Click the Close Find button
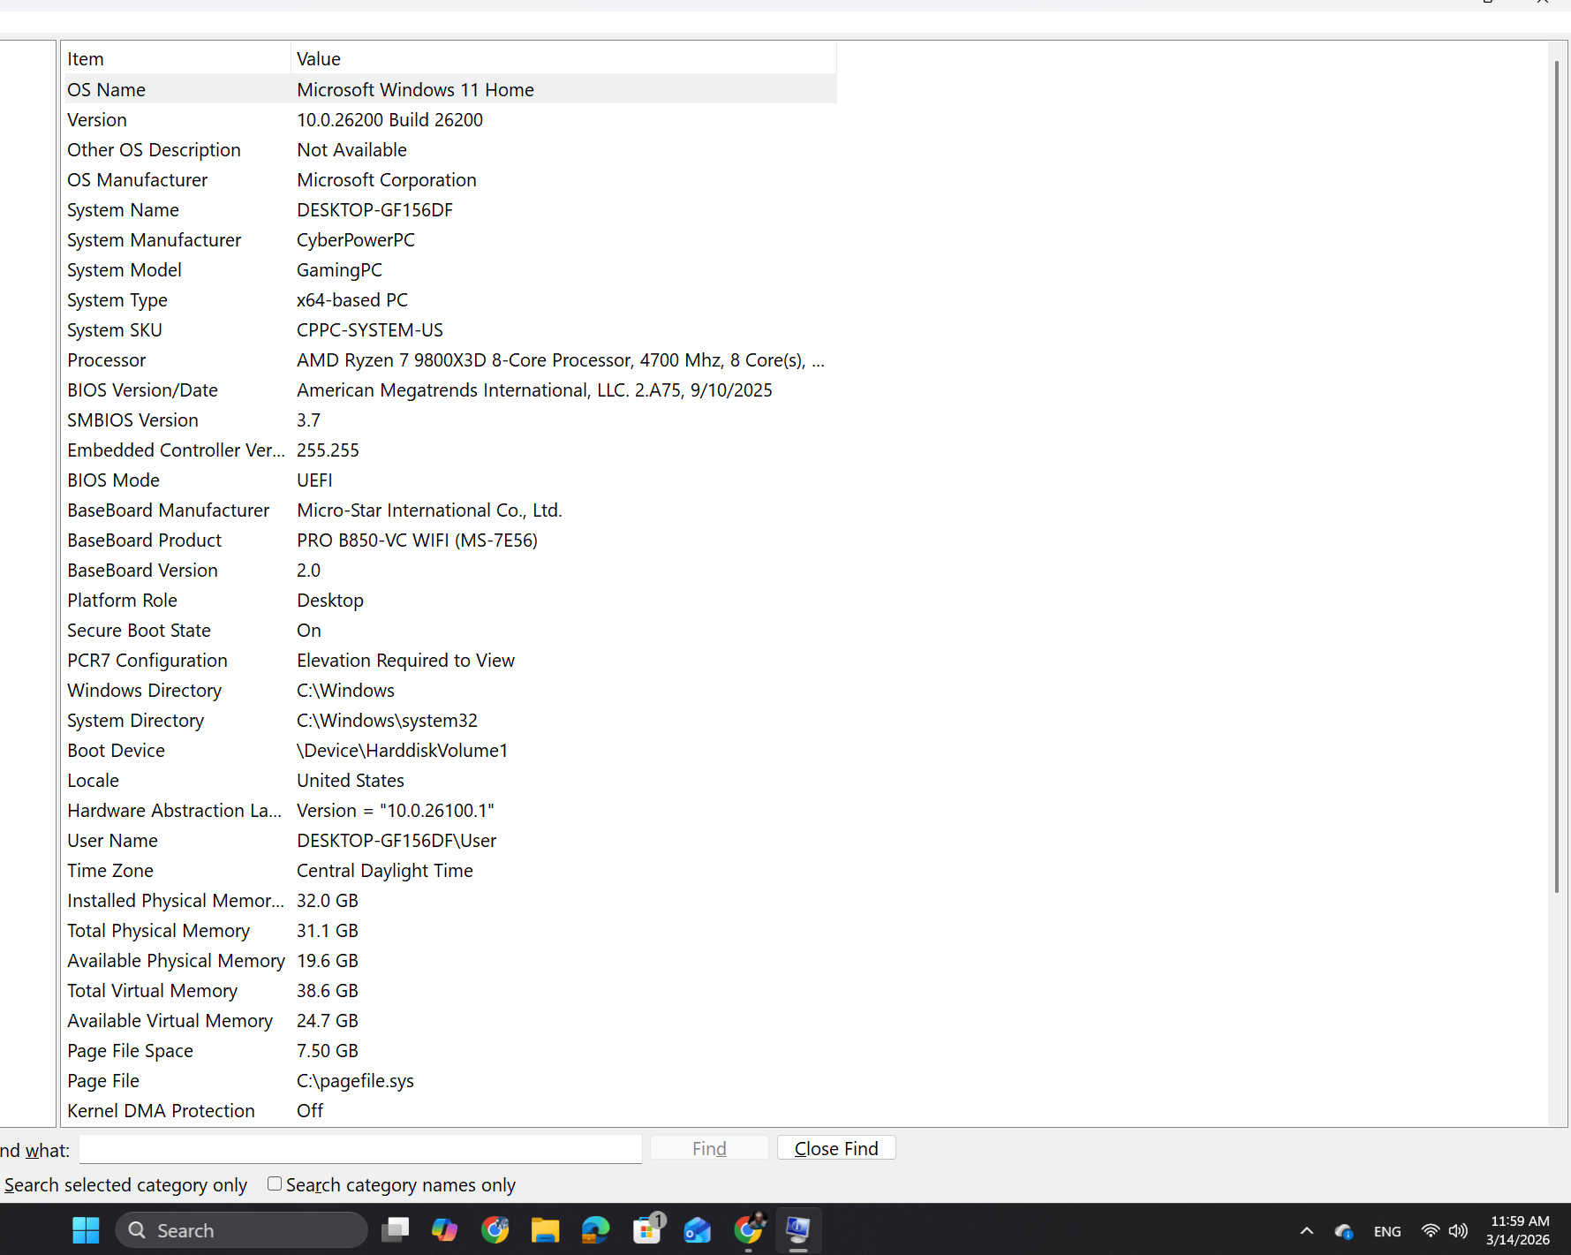Viewport: 1571px width, 1255px height. [836, 1148]
